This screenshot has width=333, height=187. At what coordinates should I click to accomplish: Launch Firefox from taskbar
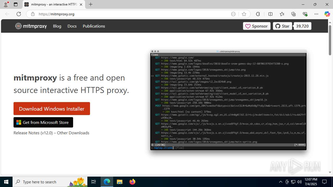(132, 182)
